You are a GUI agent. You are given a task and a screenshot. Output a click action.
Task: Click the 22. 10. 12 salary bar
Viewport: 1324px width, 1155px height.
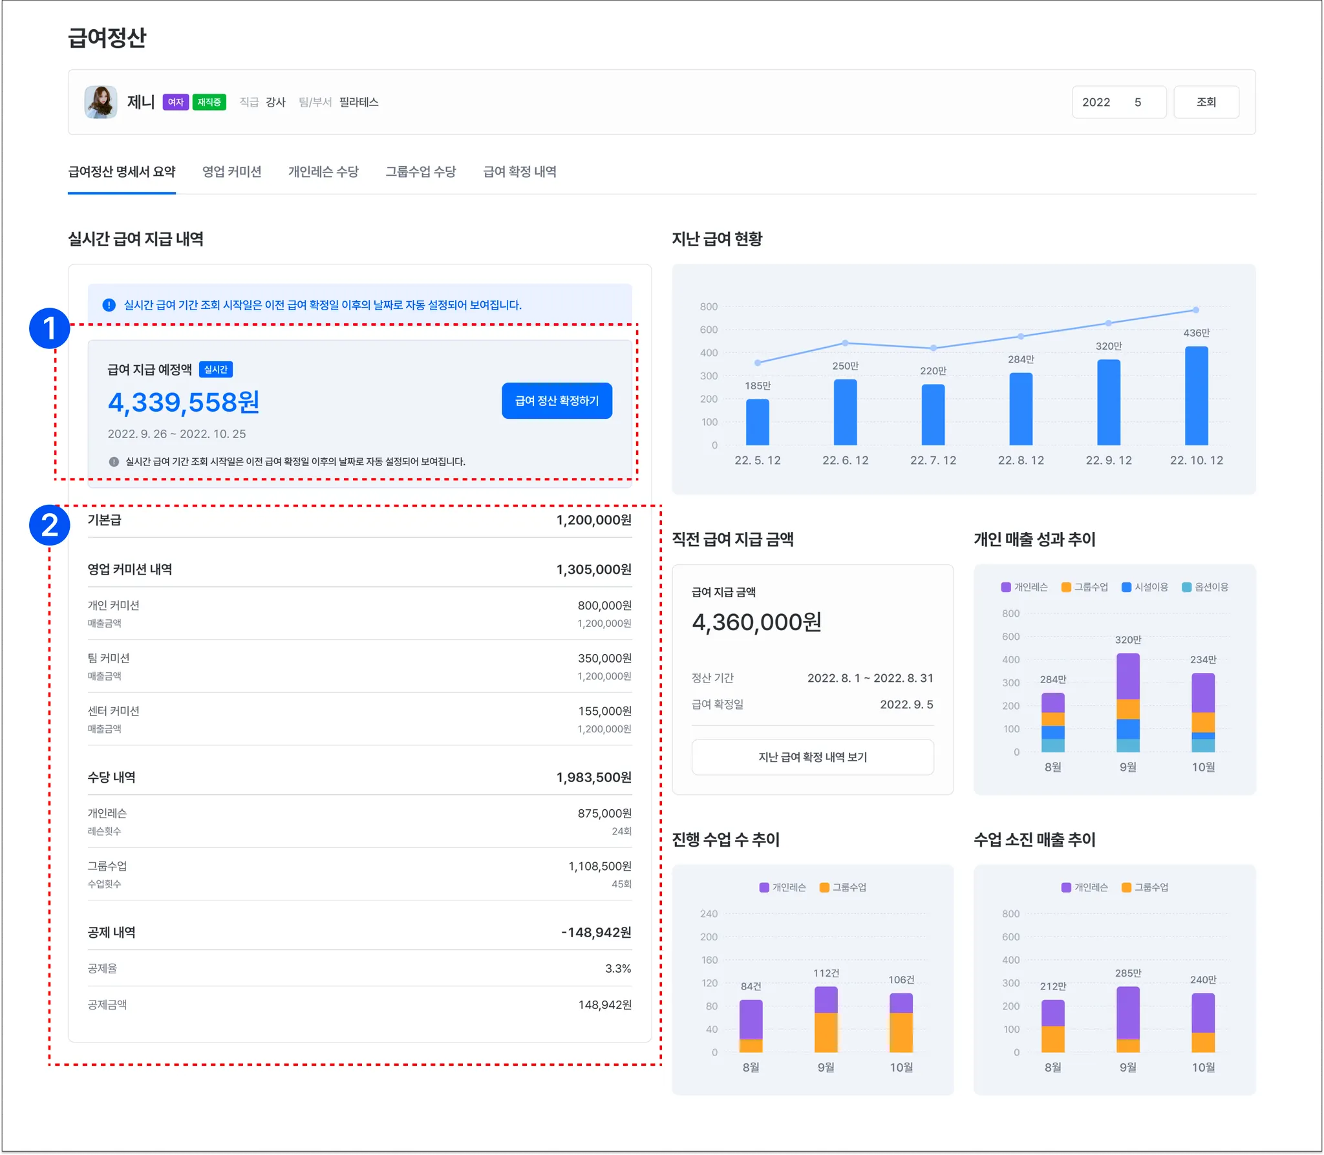click(1196, 396)
